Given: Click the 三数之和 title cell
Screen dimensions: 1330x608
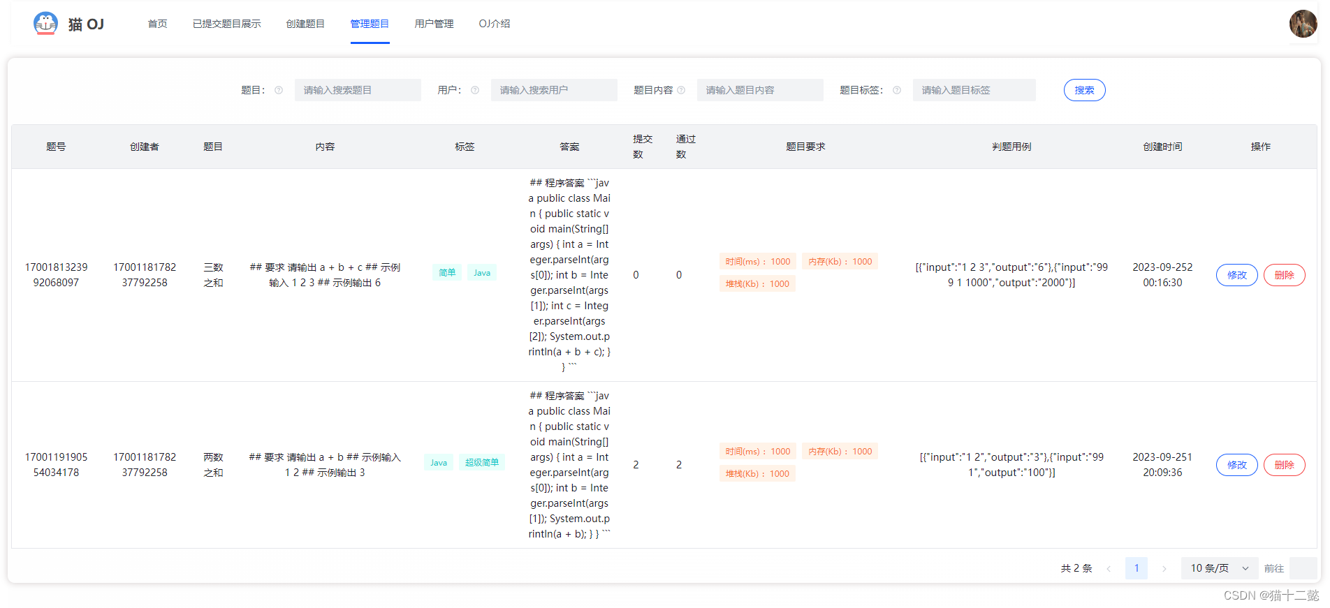Looking at the screenshot, I should 213,275.
